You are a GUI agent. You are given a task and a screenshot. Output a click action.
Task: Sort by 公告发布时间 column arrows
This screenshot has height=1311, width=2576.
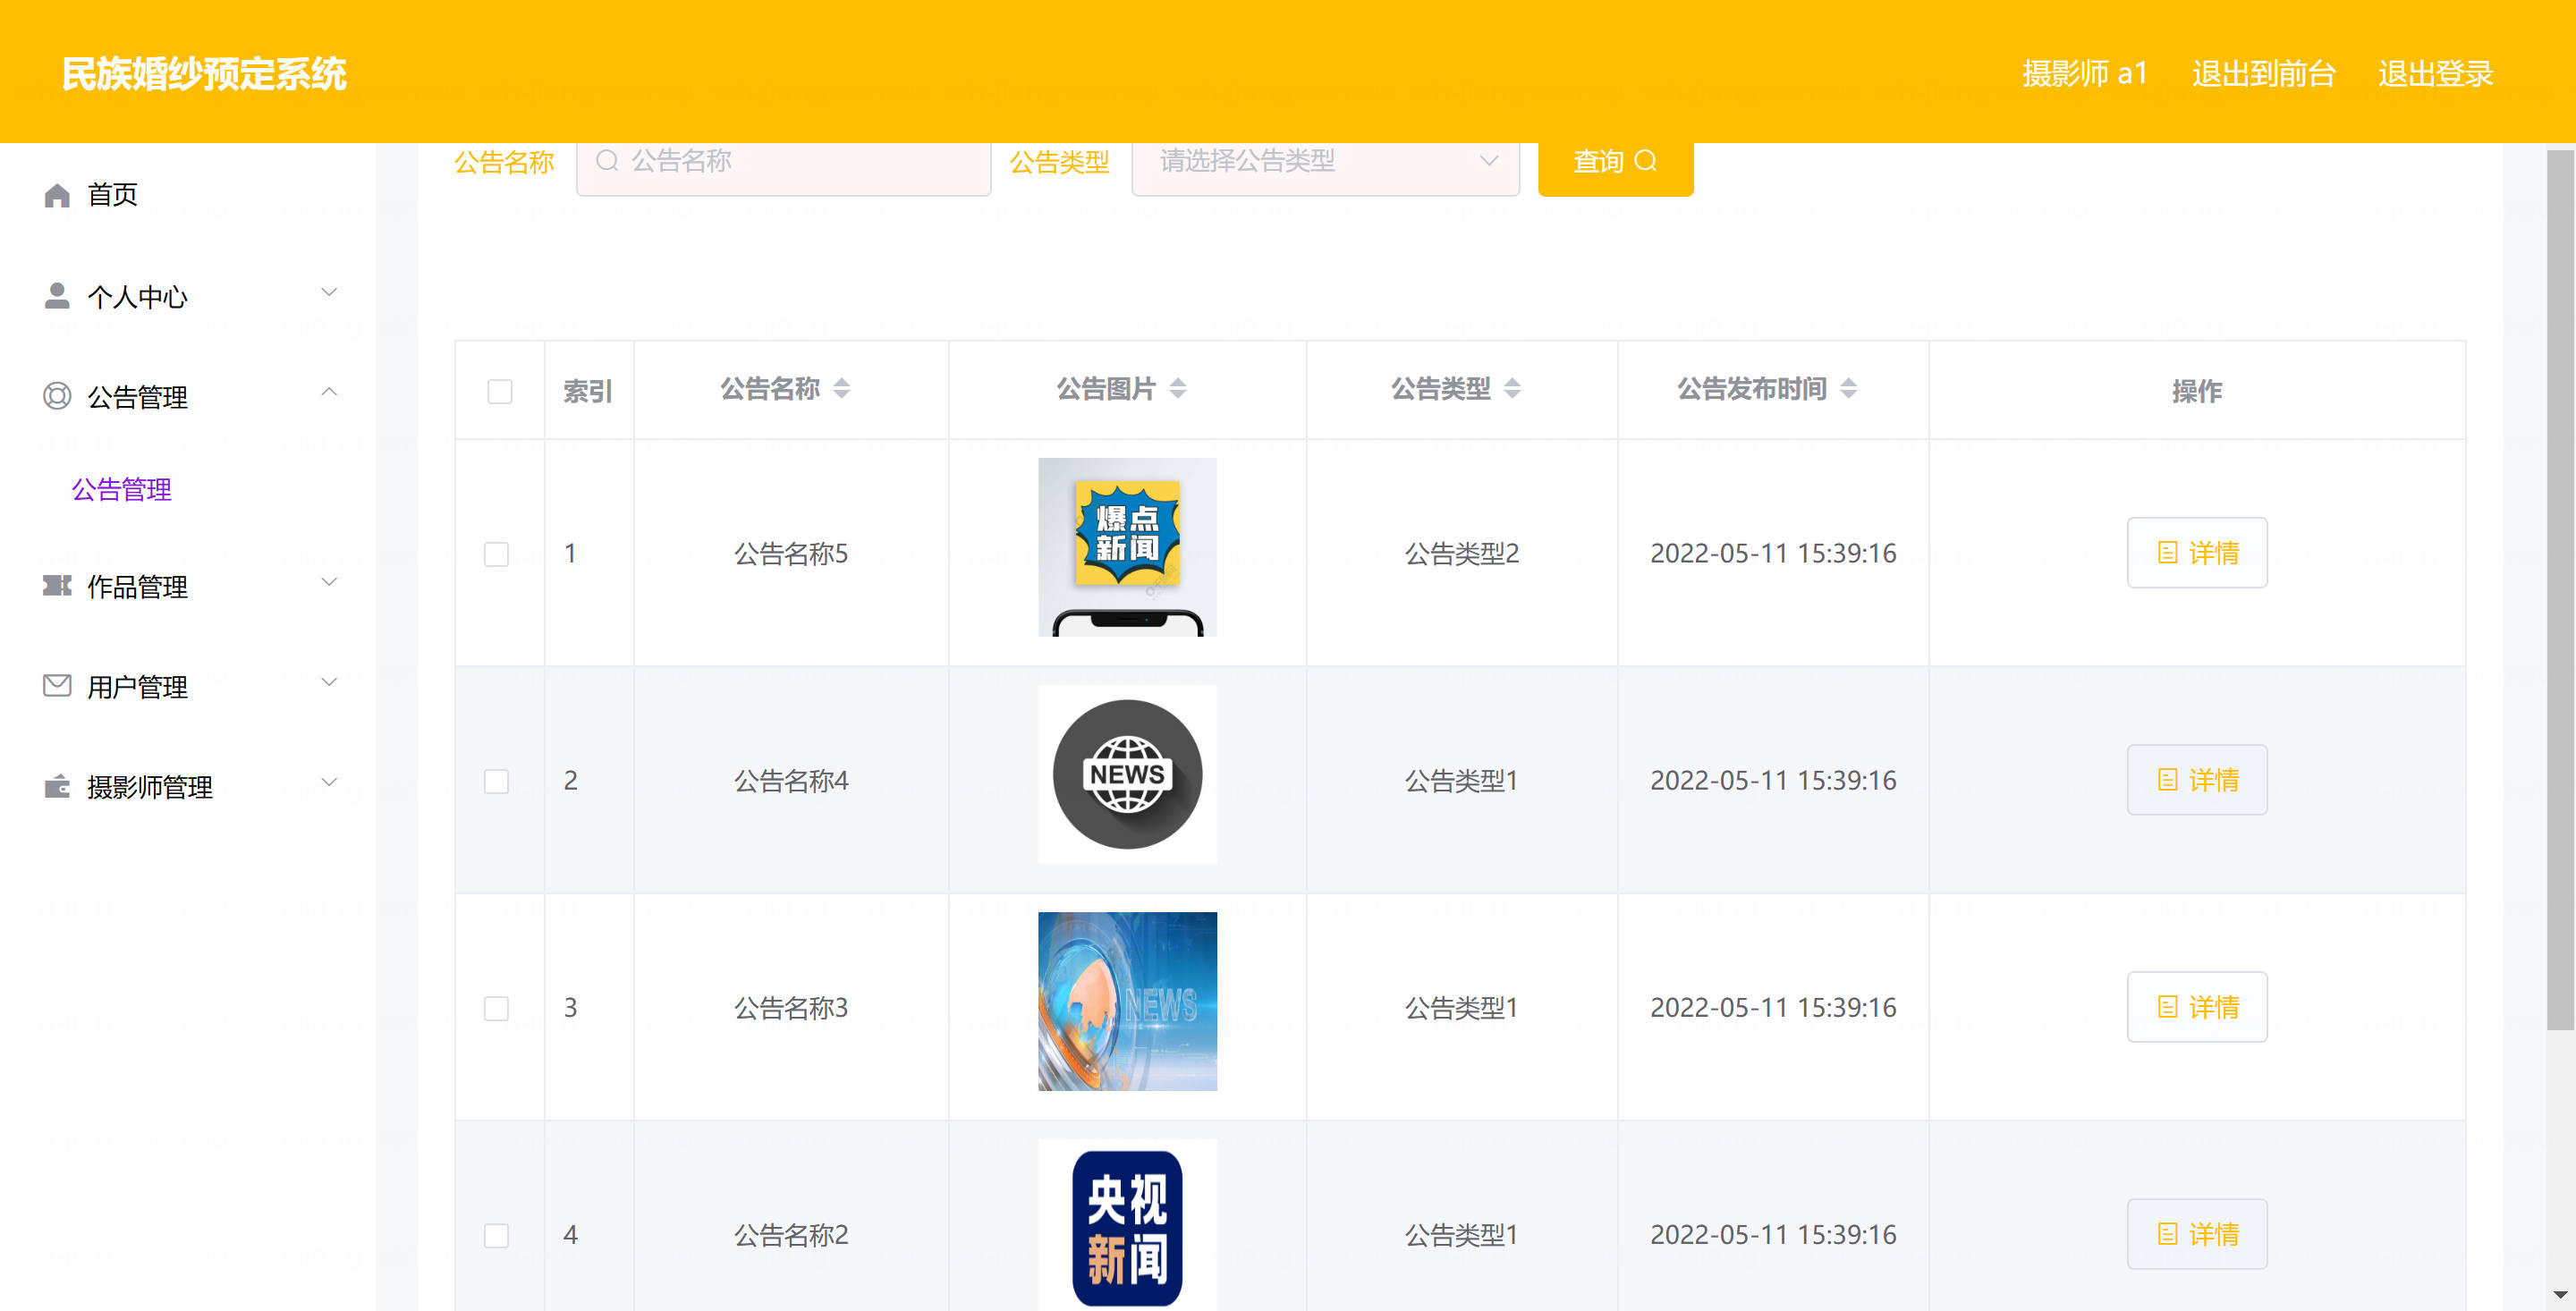1848,388
